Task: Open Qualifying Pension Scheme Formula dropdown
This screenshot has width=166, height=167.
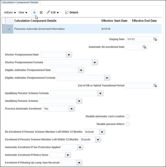Action: (100, 93)
